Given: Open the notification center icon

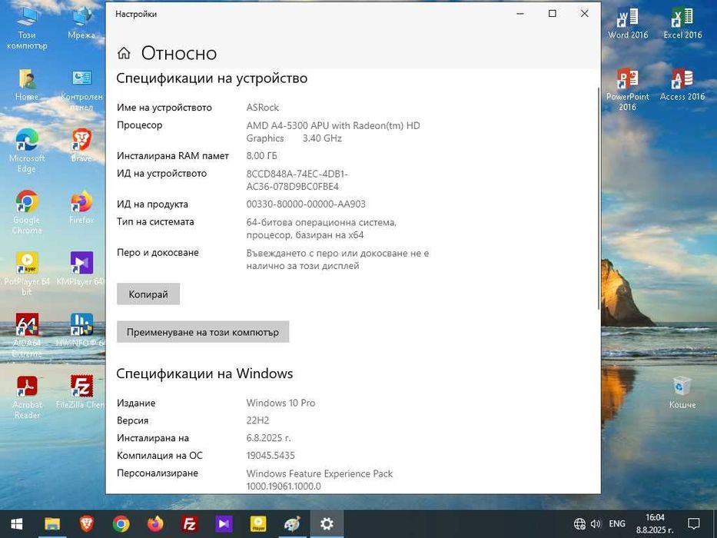Looking at the screenshot, I should point(694,524).
